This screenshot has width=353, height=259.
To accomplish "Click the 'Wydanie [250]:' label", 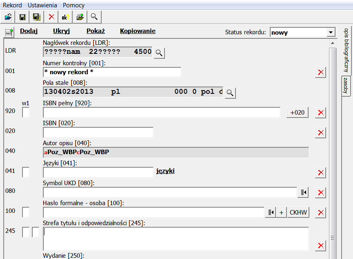I will coord(64,256).
